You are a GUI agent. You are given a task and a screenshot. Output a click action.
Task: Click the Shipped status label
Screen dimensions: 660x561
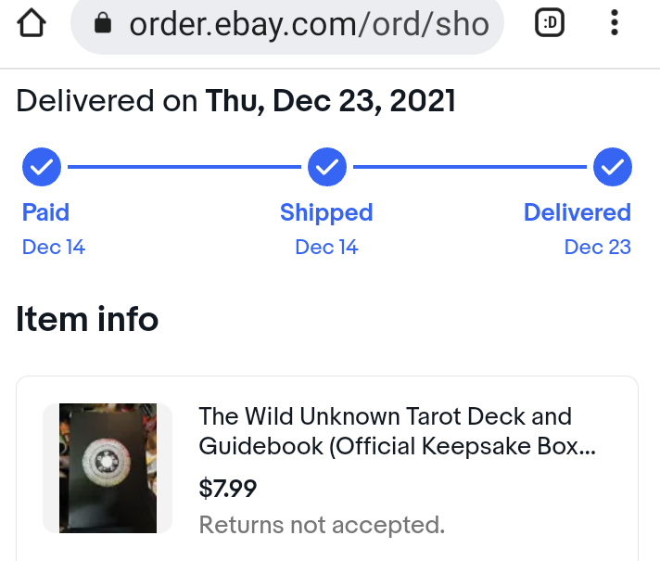[x=326, y=212]
